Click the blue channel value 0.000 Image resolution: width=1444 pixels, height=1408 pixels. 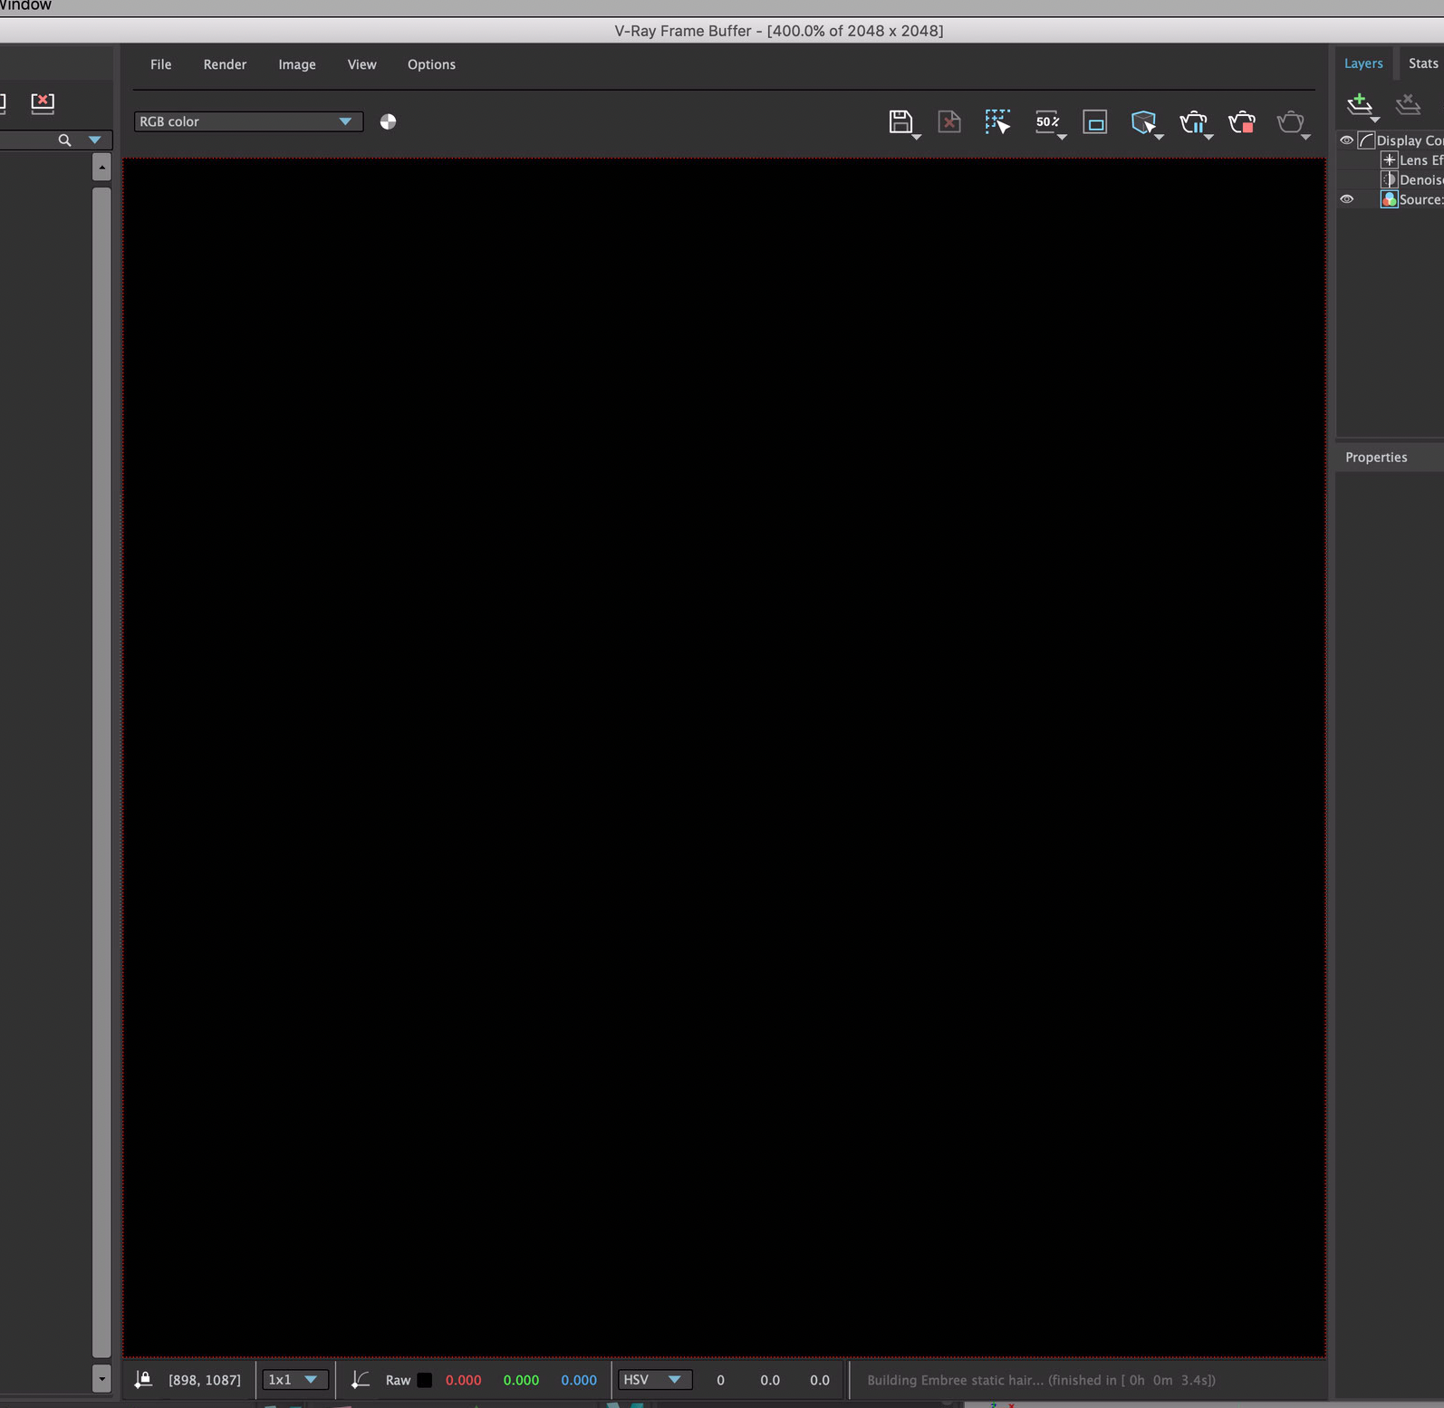(x=579, y=1380)
